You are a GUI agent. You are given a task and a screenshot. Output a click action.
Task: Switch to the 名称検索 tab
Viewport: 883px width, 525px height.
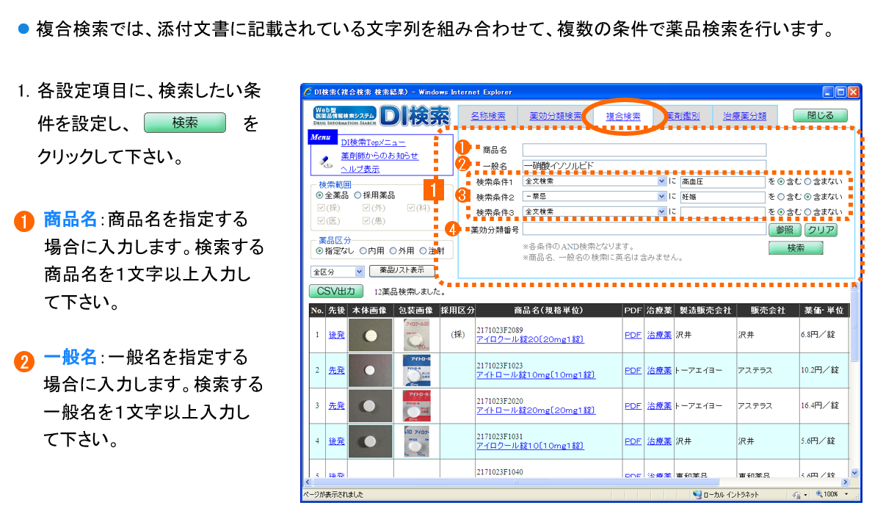[487, 116]
